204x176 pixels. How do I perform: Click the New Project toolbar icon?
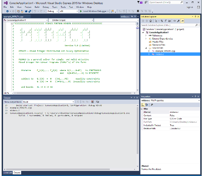point(18,11)
